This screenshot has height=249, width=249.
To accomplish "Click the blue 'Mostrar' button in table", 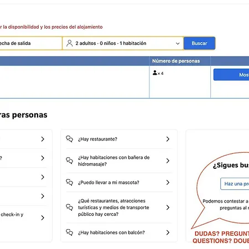I will [231, 75].
